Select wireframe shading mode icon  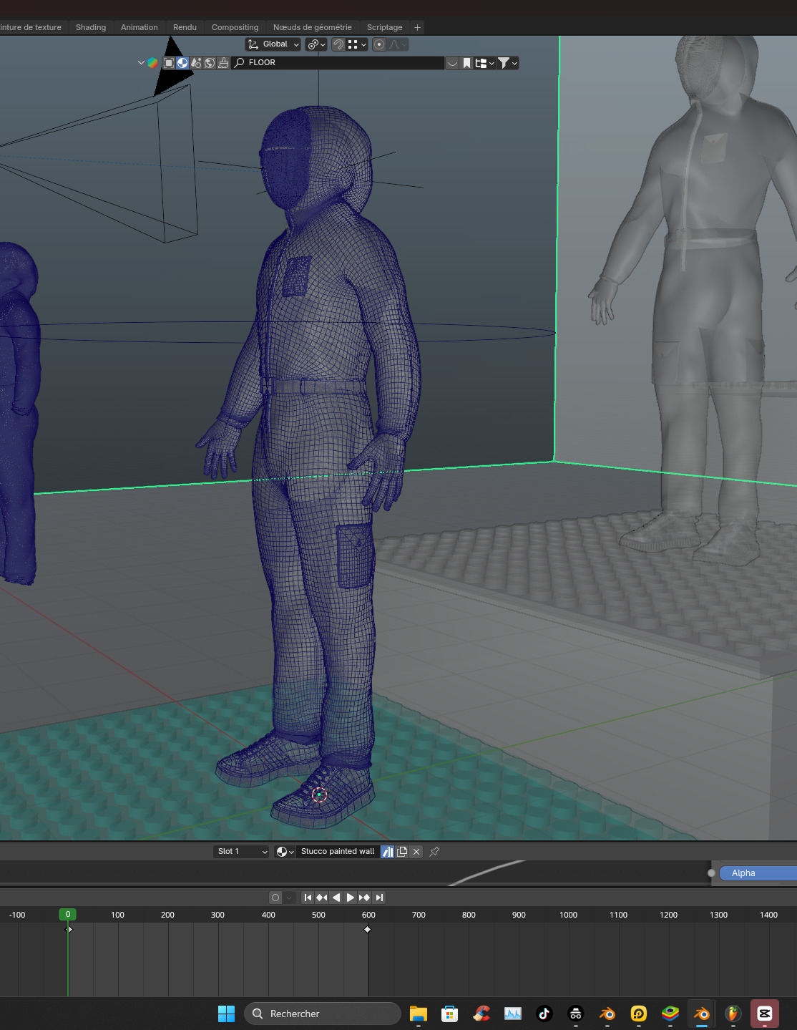click(169, 63)
